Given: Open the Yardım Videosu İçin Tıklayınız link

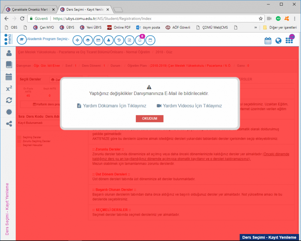Looking at the screenshot, I should click(x=189, y=106).
